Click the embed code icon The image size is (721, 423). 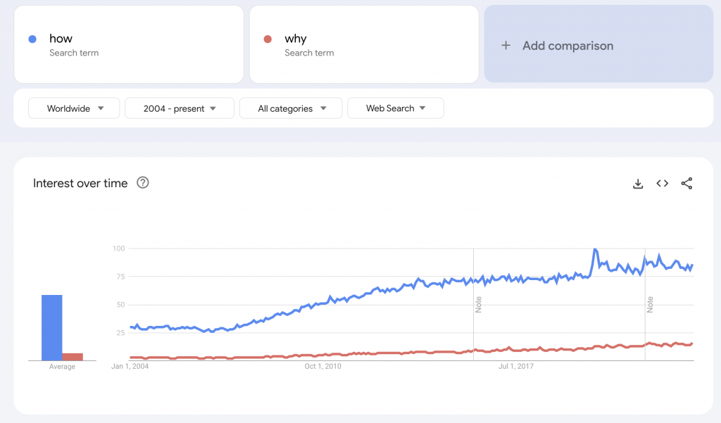point(662,184)
